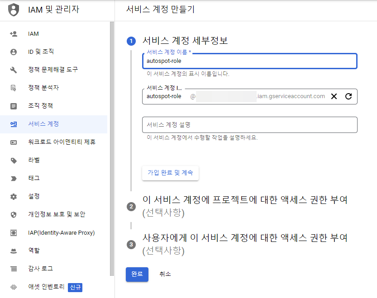This screenshot has width=377, height=298.
Task: Expand step 2 project access permissions
Action: pyautogui.click(x=245, y=200)
